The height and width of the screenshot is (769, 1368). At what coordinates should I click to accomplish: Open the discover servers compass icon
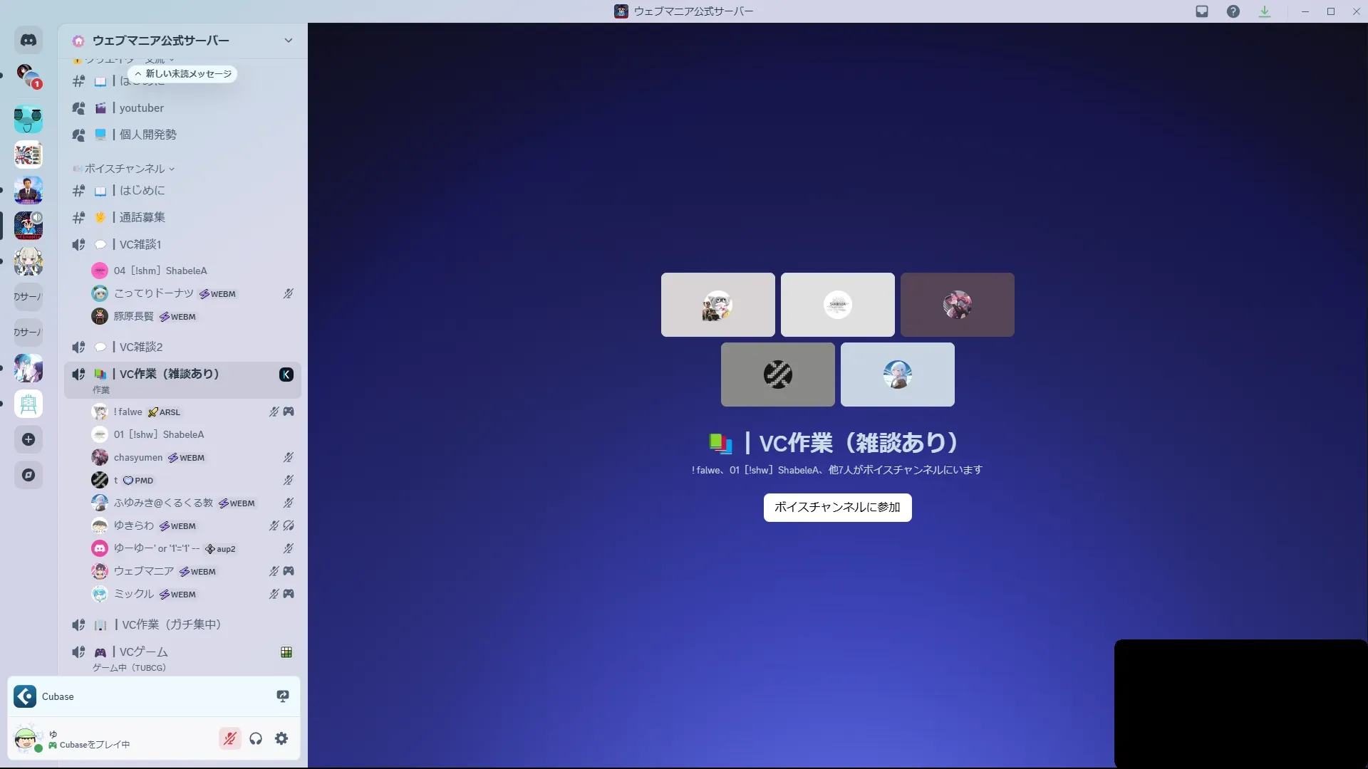click(x=28, y=475)
